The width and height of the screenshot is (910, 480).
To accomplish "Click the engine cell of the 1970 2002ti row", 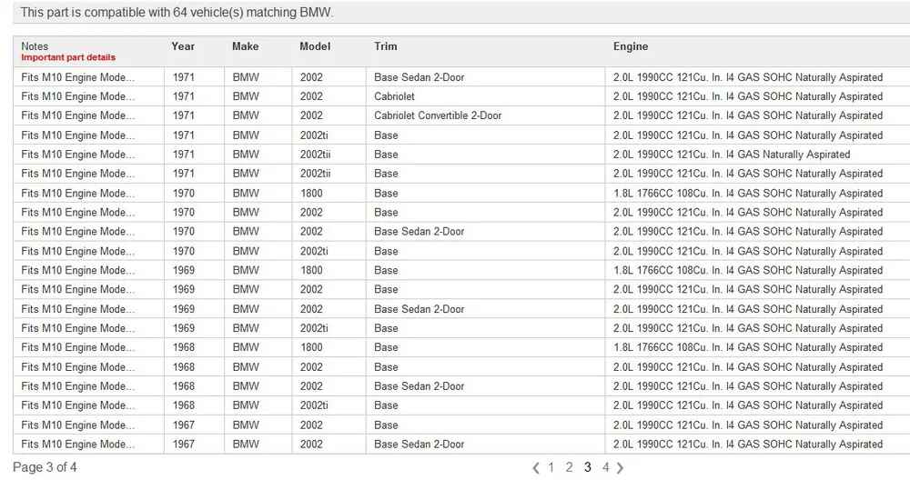I will click(747, 251).
